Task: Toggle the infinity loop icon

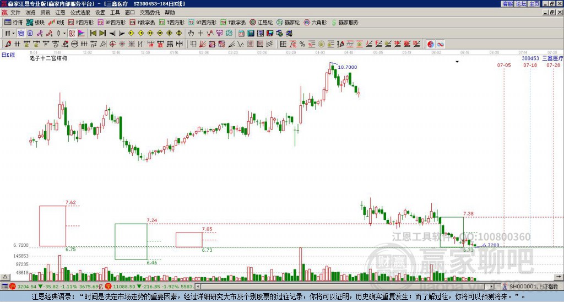Action: [440, 44]
